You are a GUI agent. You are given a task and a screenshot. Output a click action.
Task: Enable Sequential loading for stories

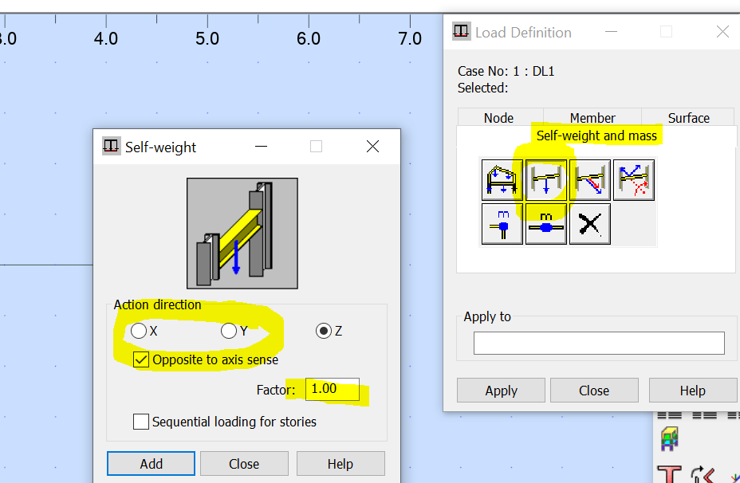[141, 421]
